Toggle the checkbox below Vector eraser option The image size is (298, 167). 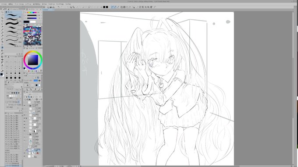pos(7,105)
